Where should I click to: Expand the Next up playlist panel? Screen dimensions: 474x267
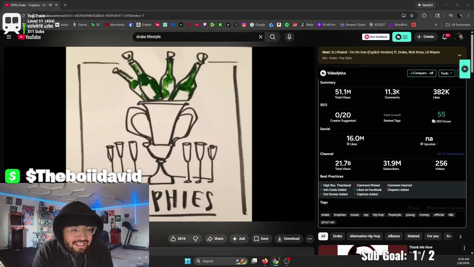(x=460, y=55)
